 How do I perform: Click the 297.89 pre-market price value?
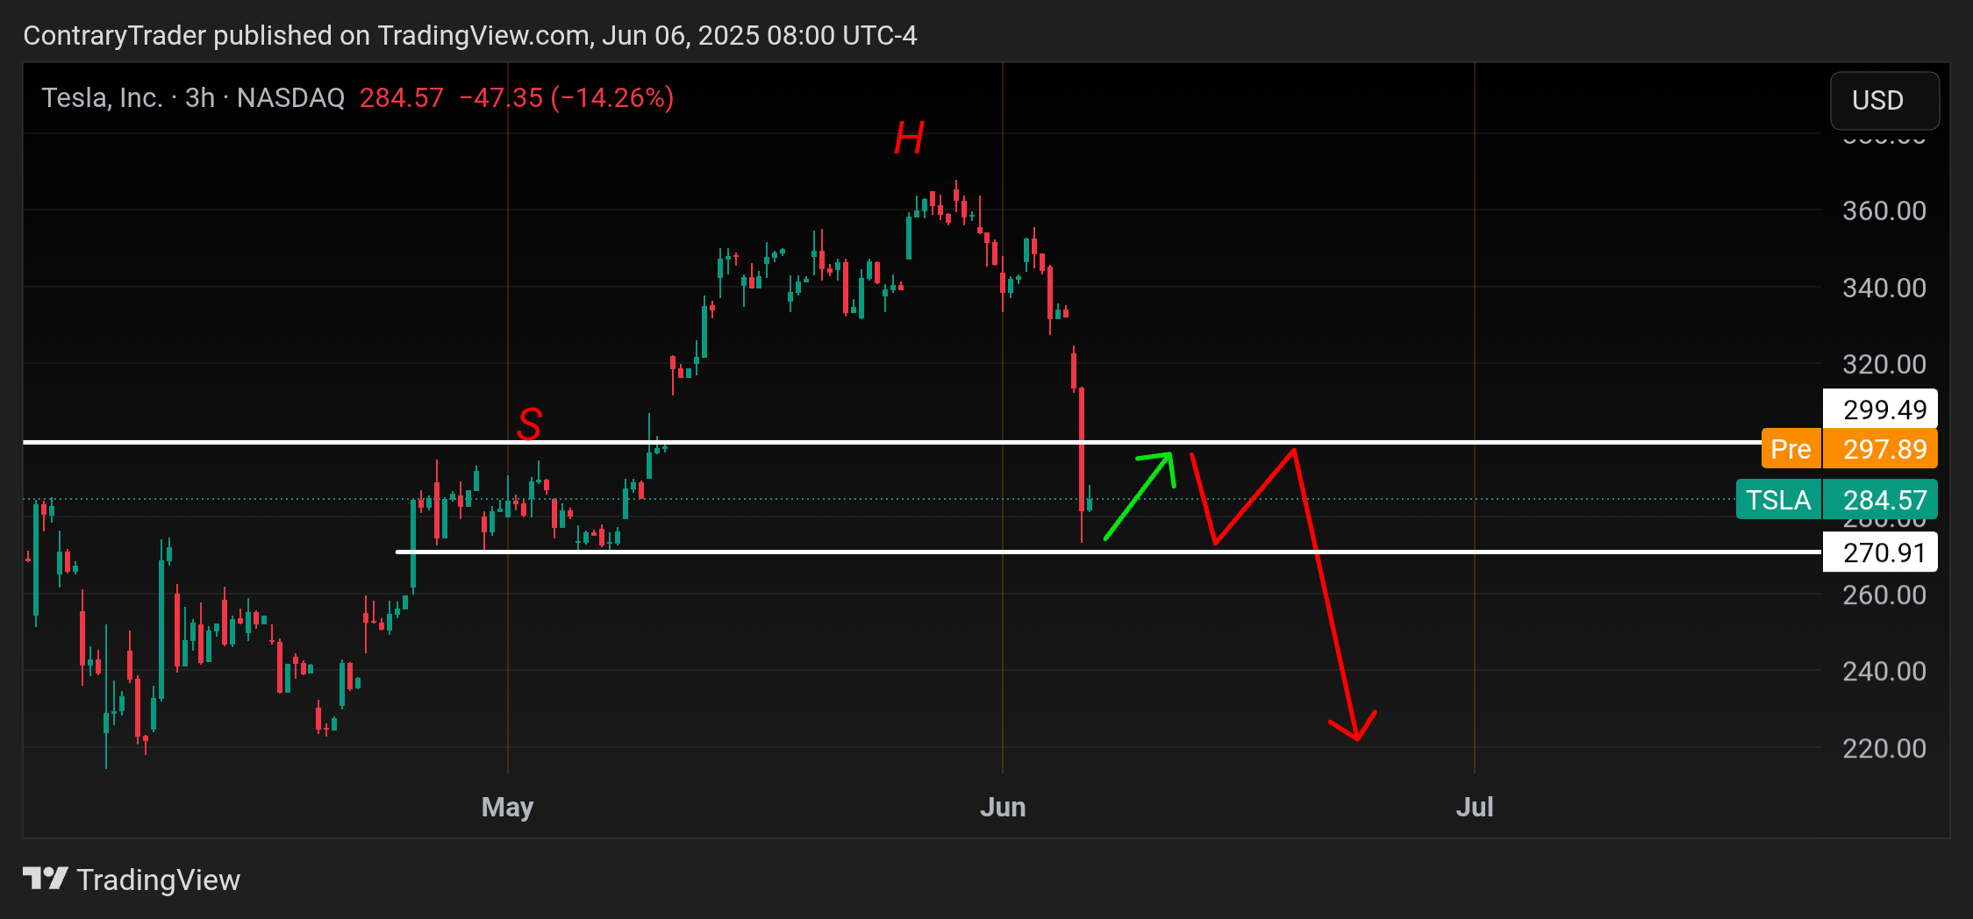[x=1880, y=449]
